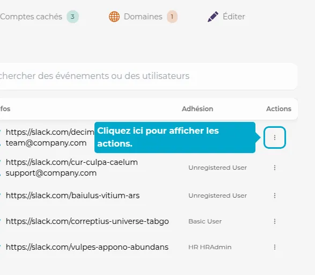Click the Comptes cachés badge showing 3
315x275 pixels.
point(73,17)
